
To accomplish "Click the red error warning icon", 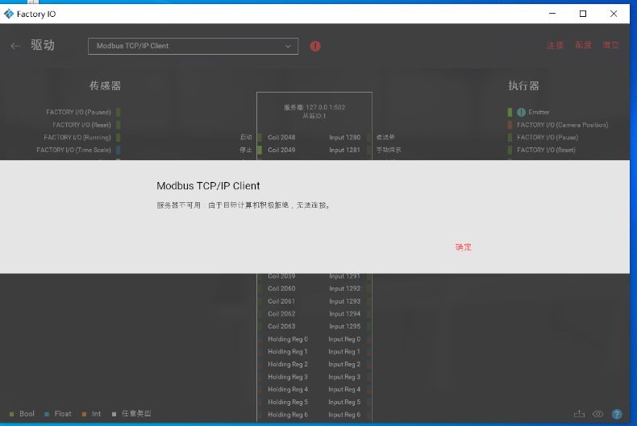I will click(x=315, y=46).
